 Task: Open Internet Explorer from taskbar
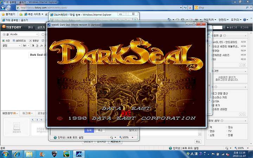coord(17,154)
